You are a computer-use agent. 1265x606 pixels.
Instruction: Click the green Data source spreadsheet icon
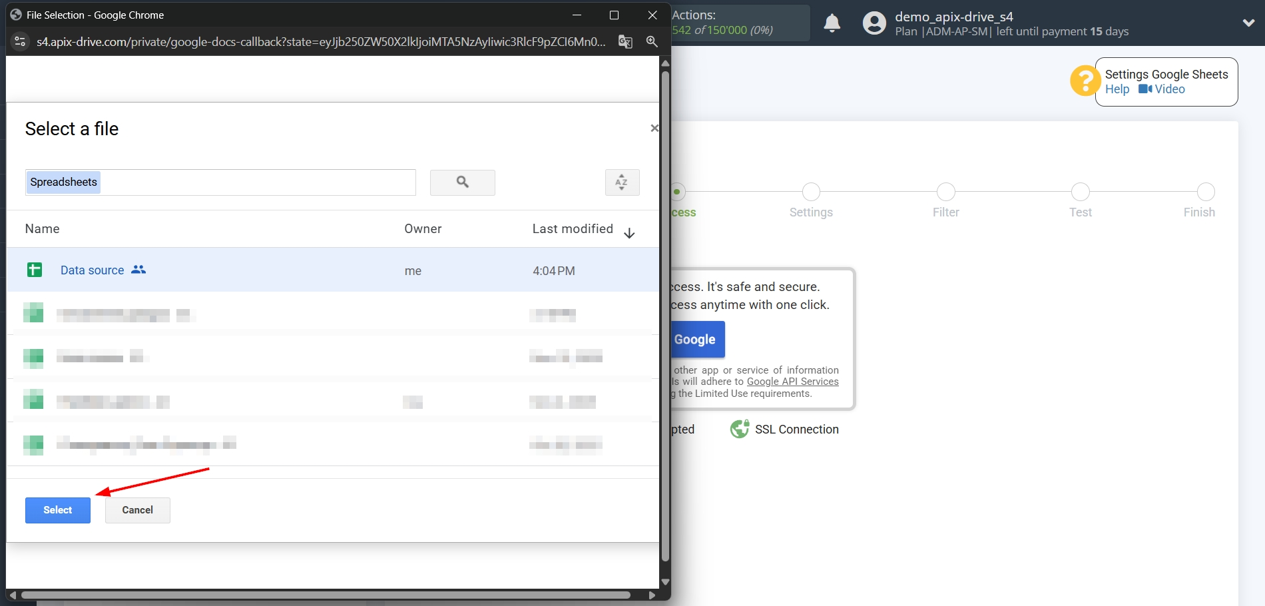pyautogui.click(x=34, y=270)
